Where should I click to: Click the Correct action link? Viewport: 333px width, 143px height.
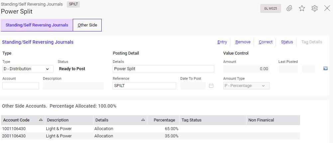click(266, 42)
